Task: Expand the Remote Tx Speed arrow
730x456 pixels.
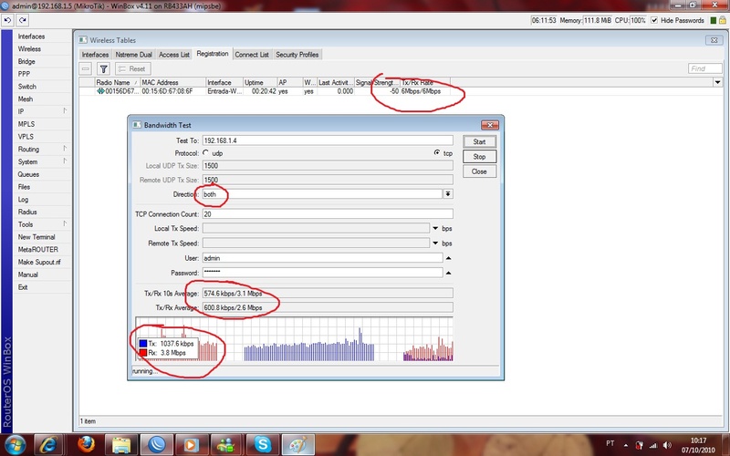Action: click(x=435, y=244)
